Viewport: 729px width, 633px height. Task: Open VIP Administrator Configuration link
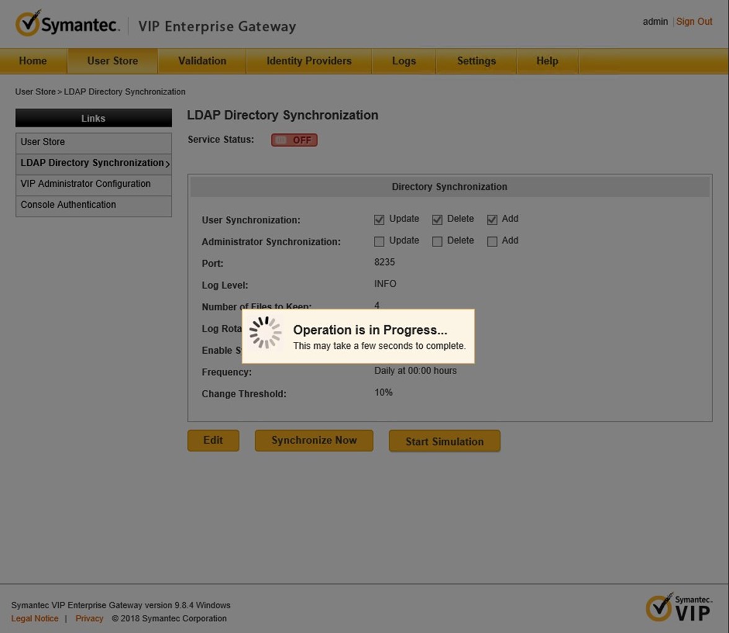(x=94, y=184)
